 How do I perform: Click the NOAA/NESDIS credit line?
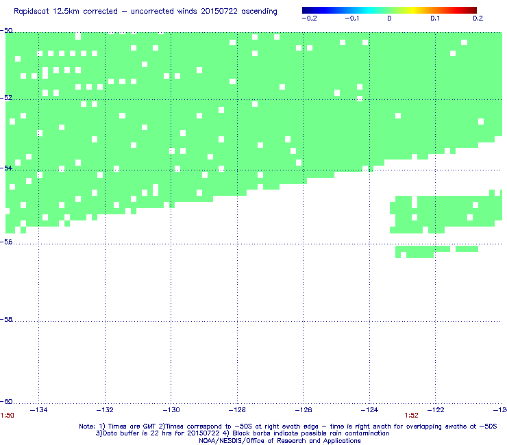[280, 441]
